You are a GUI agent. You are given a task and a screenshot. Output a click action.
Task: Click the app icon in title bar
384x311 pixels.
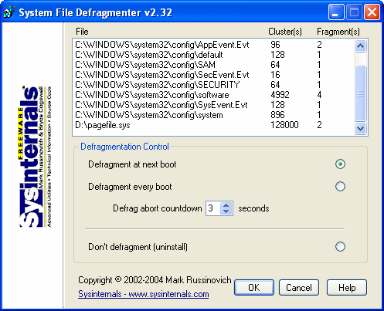pyautogui.click(x=9, y=12)
